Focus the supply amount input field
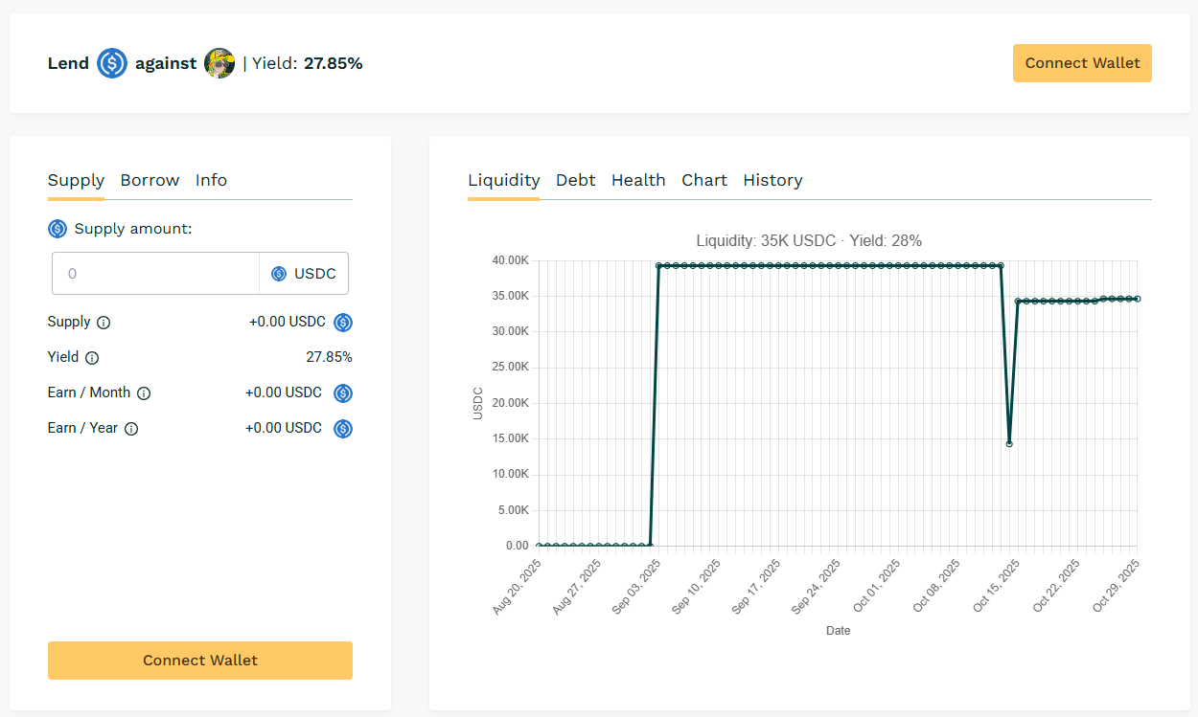 [155, 274]
